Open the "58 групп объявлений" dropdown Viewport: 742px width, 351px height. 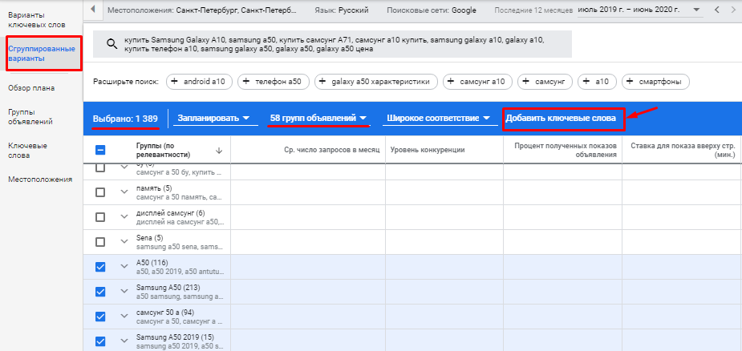318,119
